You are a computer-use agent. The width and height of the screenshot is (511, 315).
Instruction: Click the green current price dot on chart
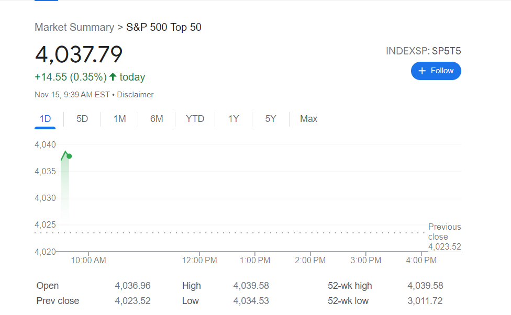(x=69, y=156)
